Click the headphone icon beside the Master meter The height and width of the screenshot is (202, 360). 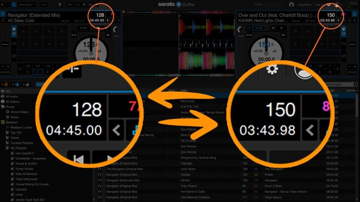click(291, 5)
